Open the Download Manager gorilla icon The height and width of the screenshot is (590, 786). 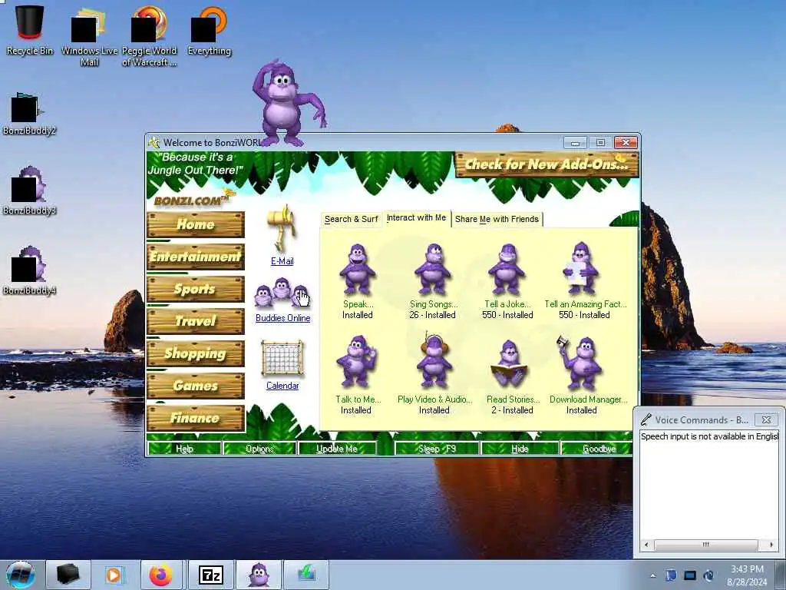(580, 363)
